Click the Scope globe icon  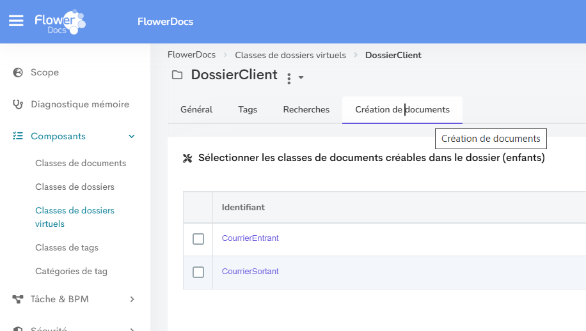point(18,72)
